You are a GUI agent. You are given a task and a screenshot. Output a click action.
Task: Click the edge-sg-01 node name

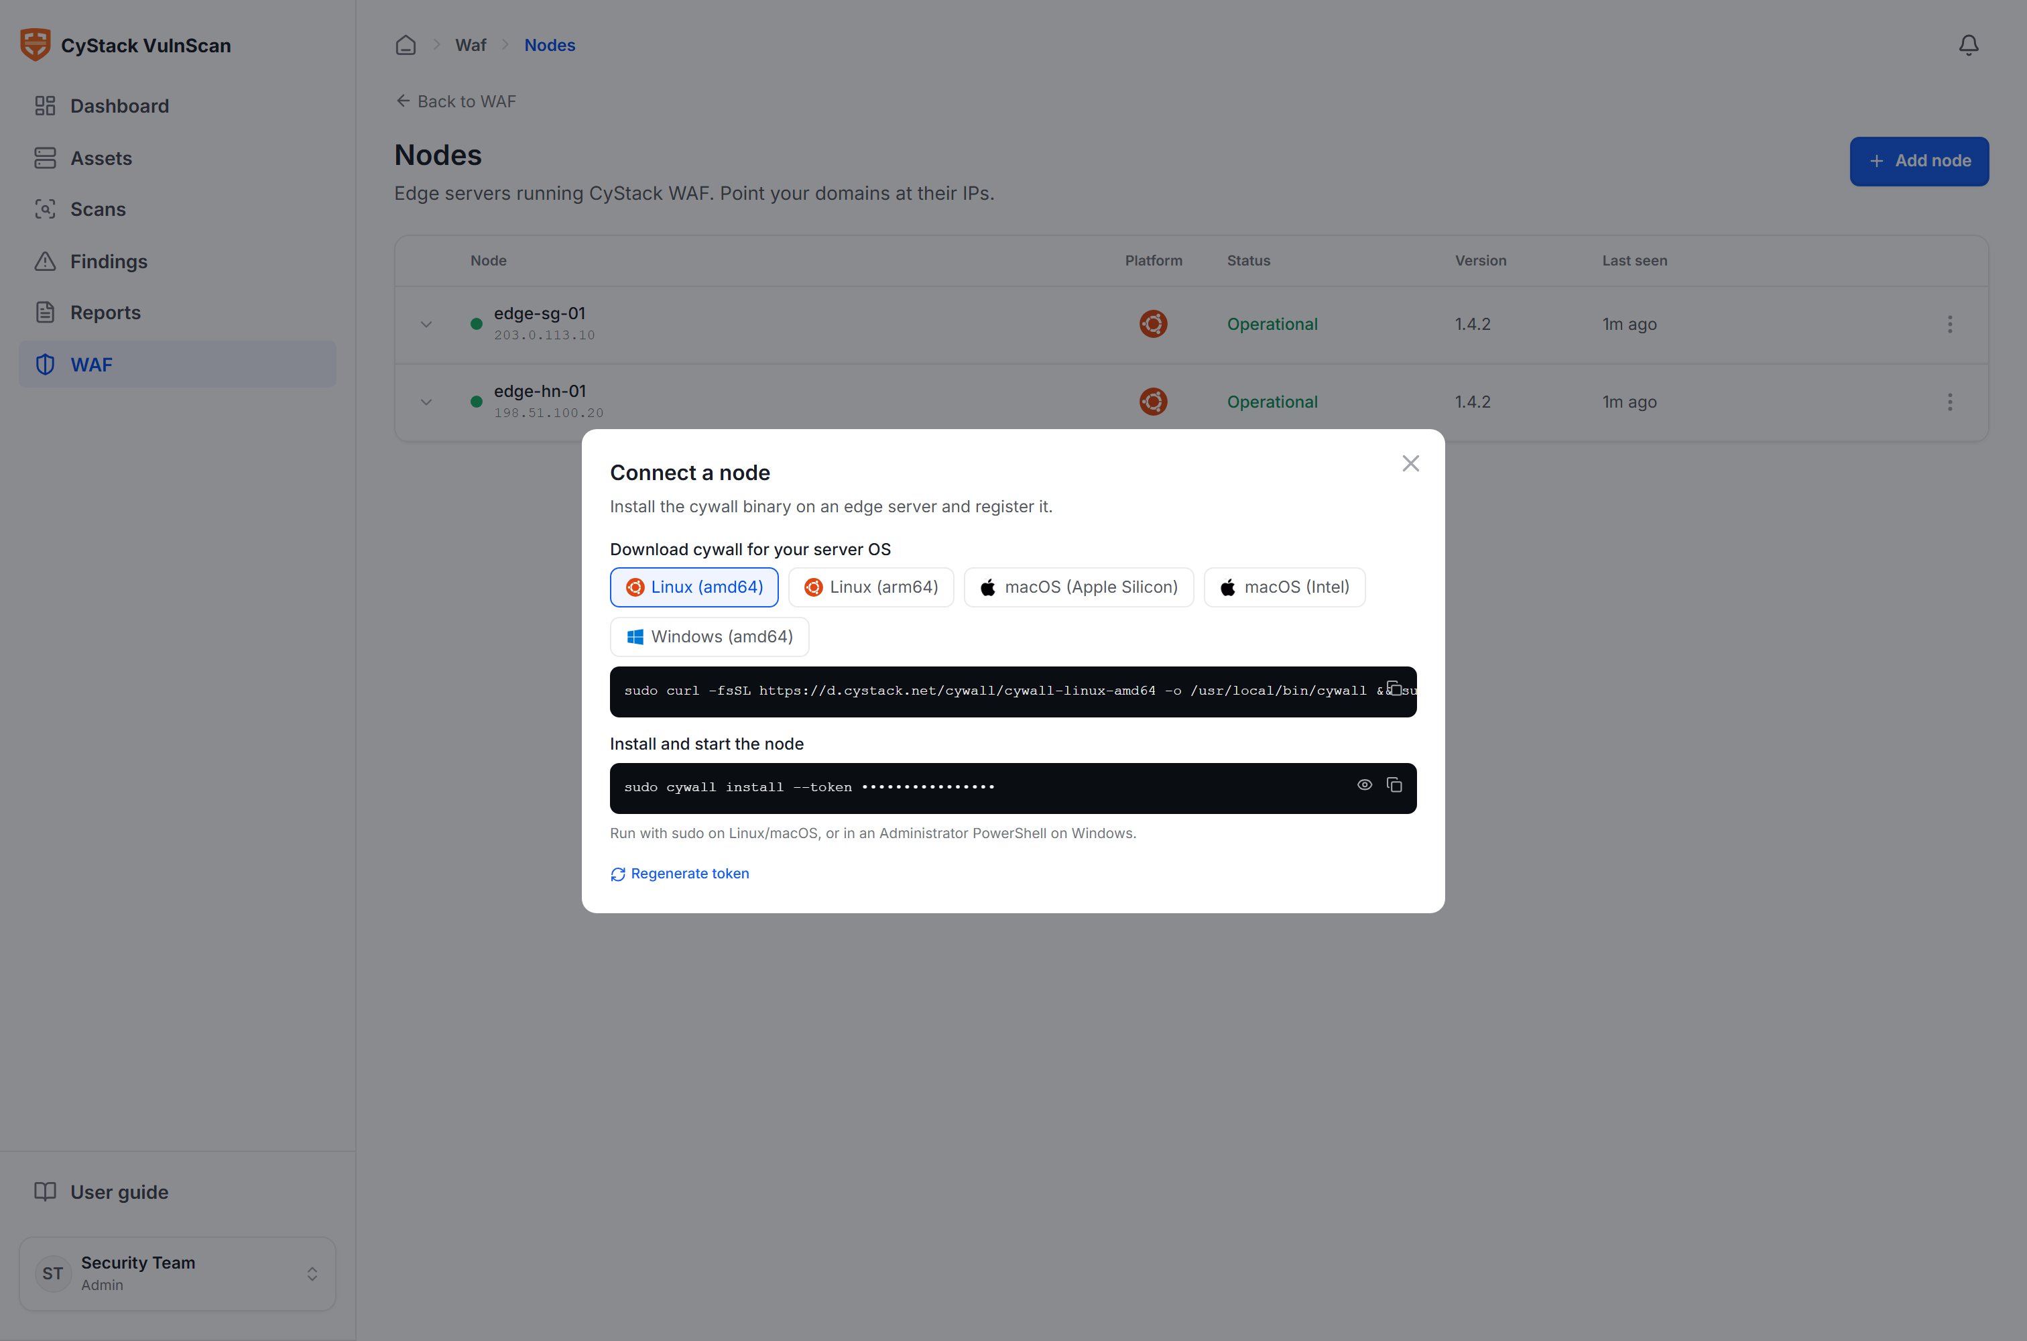(540, 314)
